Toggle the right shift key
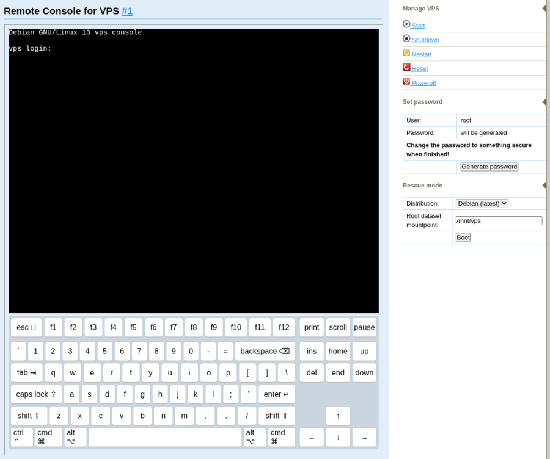The width and height of the screenshot is (550, 459). click(x=277, y=416)
